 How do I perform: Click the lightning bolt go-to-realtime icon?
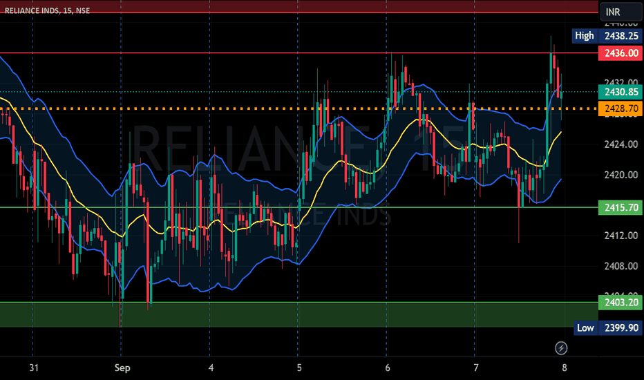click(x=561, y=348)
